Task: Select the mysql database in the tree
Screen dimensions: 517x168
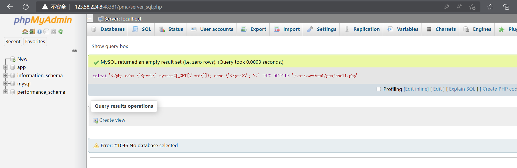Action: (x=24, y=84)
